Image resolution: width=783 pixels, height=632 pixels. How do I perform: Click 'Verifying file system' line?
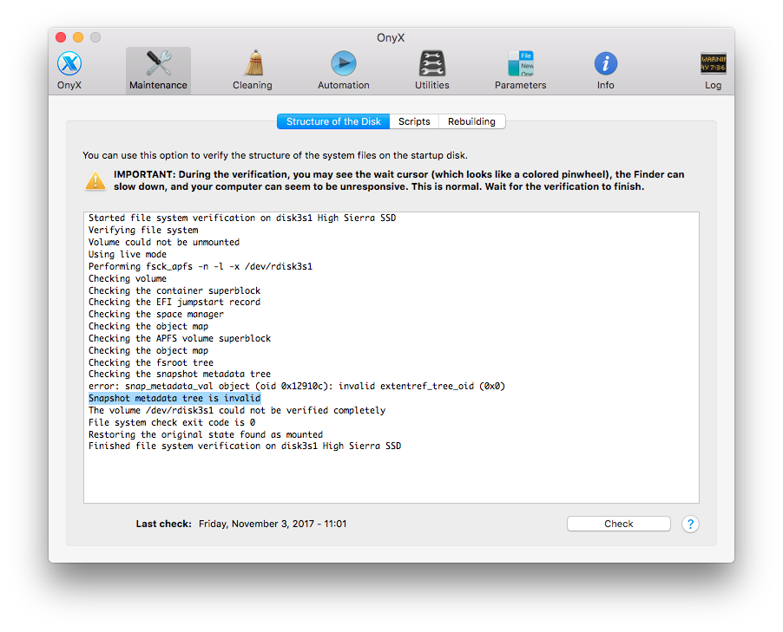click(143, 230)
